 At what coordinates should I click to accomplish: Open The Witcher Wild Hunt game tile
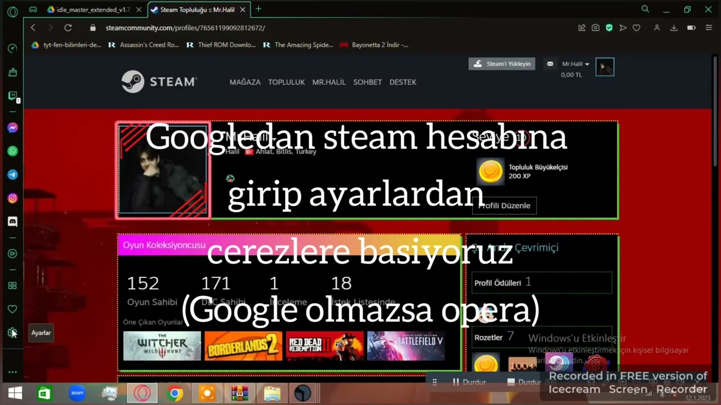pos(162,346)
